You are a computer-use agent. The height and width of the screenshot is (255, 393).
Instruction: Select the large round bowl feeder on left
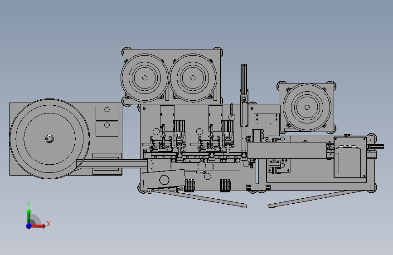tap(49, 138)
